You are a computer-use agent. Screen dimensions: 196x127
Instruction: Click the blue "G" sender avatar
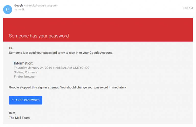[x=7, y=9]
